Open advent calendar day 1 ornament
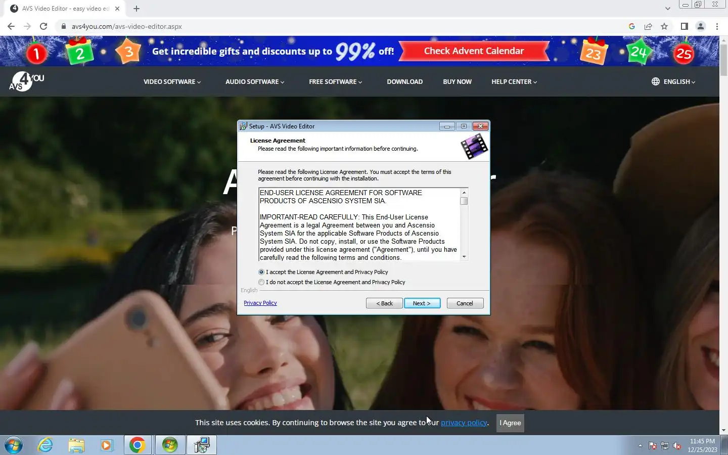Viewport: 728px width, 455px height. click(x=36, y=53)
